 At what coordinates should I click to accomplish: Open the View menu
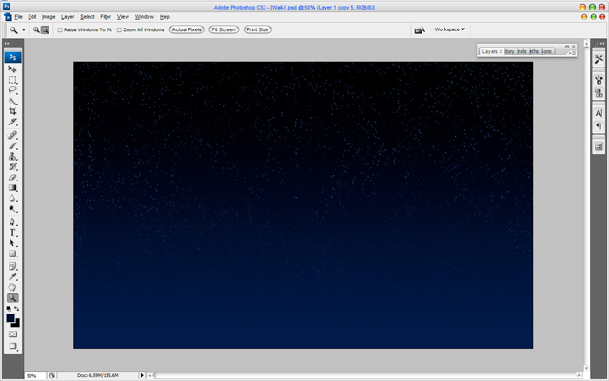pos(123,17)
